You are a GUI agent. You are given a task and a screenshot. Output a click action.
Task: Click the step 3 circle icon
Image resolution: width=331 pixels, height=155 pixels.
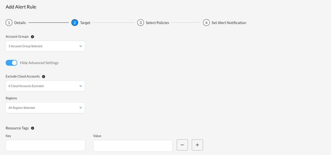(x=140, y=23)
